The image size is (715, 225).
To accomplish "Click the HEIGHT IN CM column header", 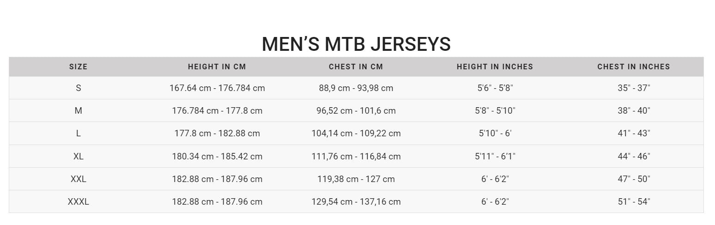I will [217, 67].
